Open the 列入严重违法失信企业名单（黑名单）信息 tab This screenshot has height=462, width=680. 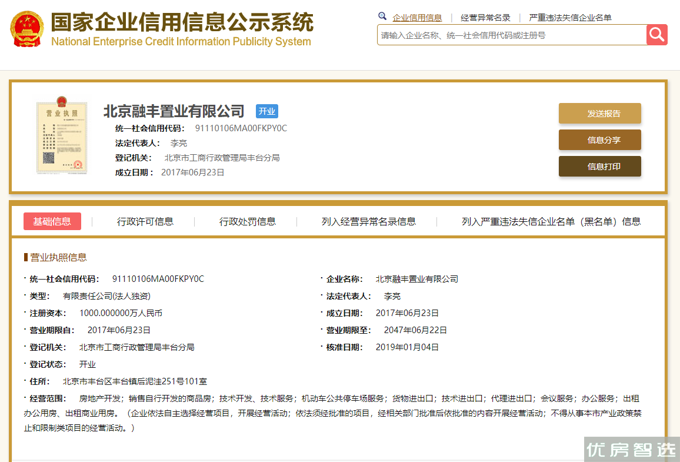tap(551, 222)
